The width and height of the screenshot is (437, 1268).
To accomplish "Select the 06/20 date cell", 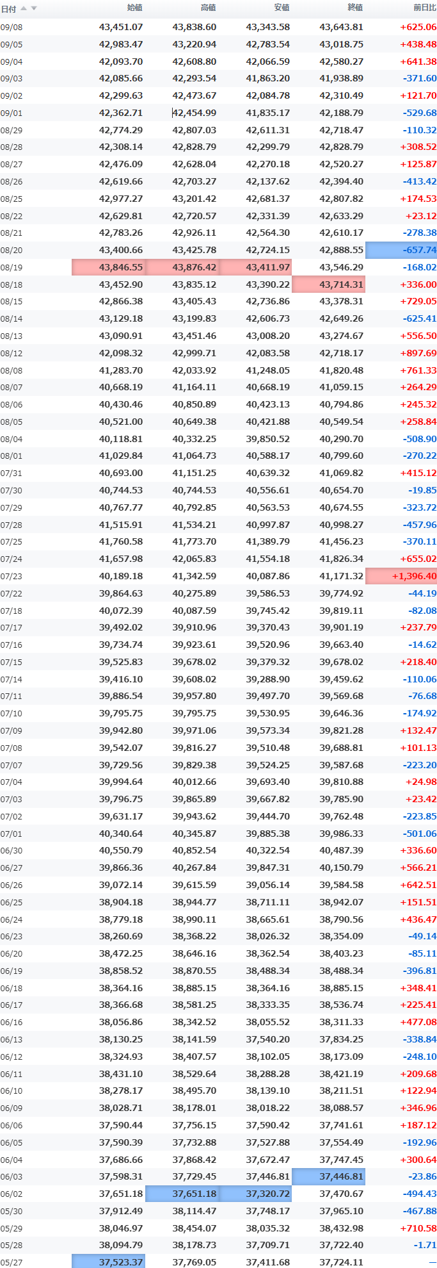I will (12, 954).
